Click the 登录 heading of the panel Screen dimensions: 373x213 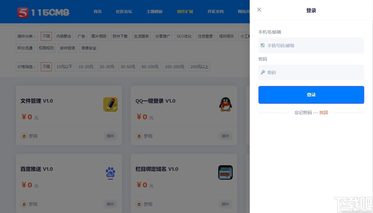pyautogui.click(x=311, y=10)
